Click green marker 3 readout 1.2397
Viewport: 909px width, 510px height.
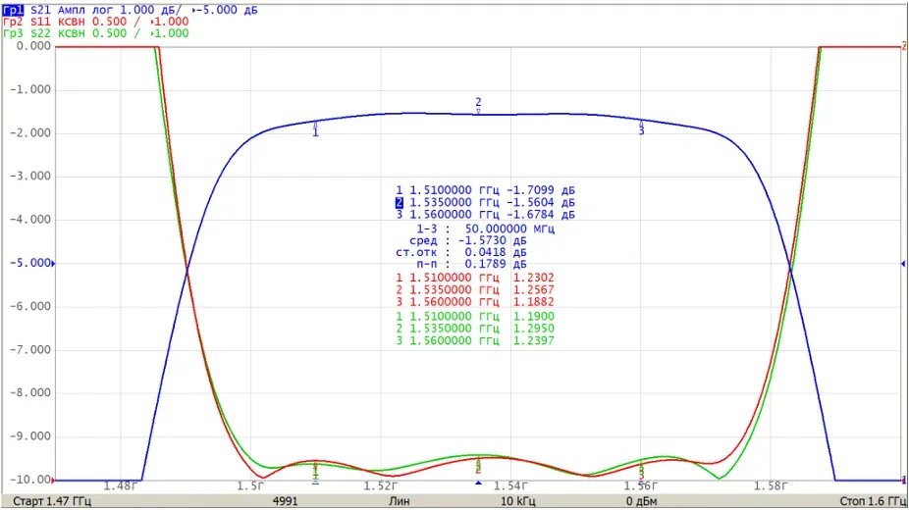coord(533,341)
